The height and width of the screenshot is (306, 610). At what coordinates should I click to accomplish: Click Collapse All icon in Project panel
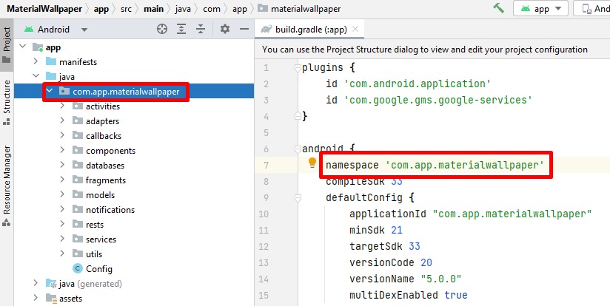(200, 29)
